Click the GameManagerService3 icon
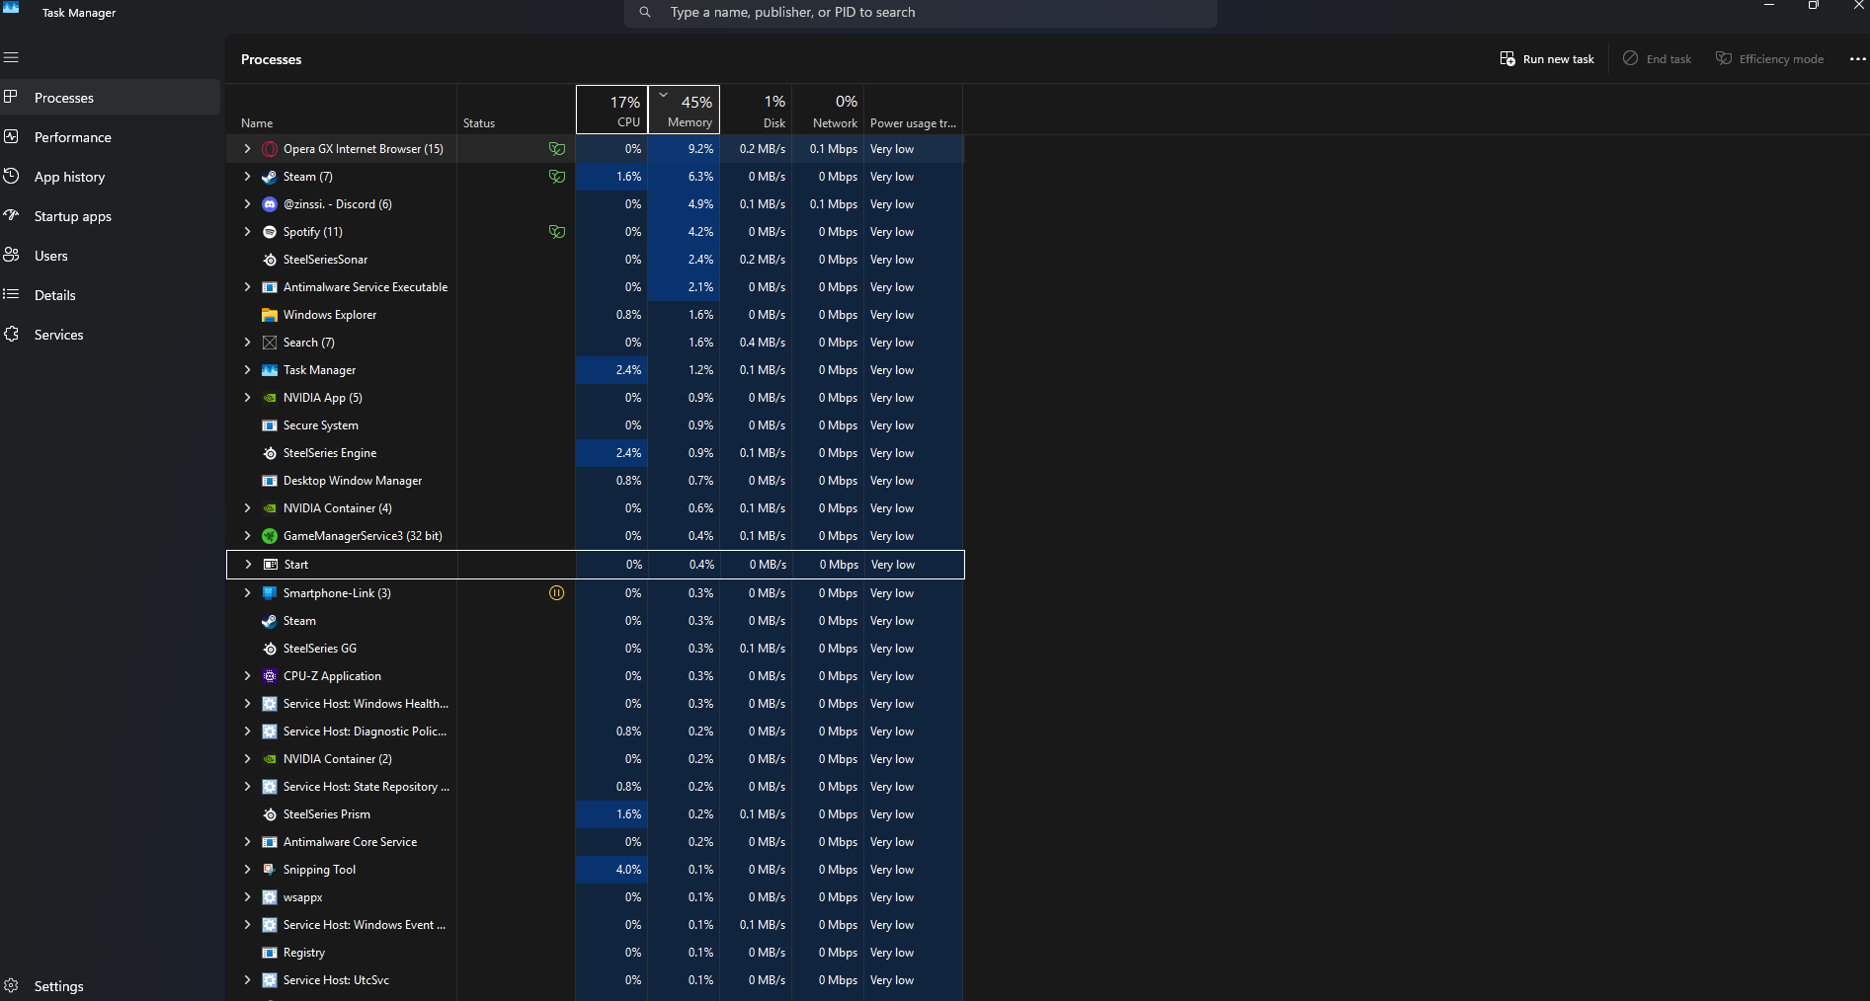The width and height of the screenshot is (1870, 1001). click(x=270, y=536)
